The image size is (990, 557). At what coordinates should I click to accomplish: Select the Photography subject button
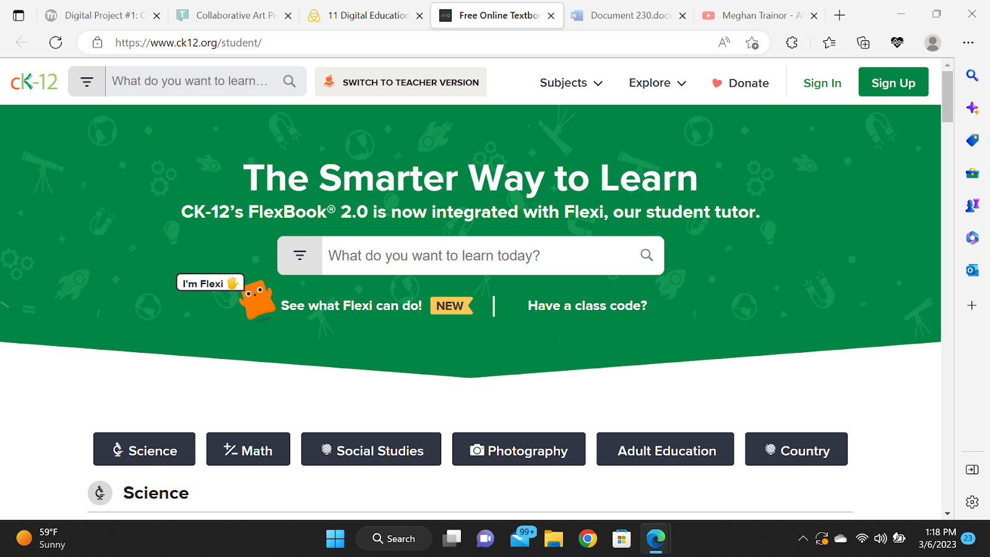(x=519, y=449)
